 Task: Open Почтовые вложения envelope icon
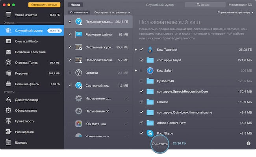(x=8, y=52)
